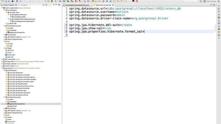Screen dimensions: 221x124
Task: Expand the mongo-demo project
Action: click(x=2, y=62)
